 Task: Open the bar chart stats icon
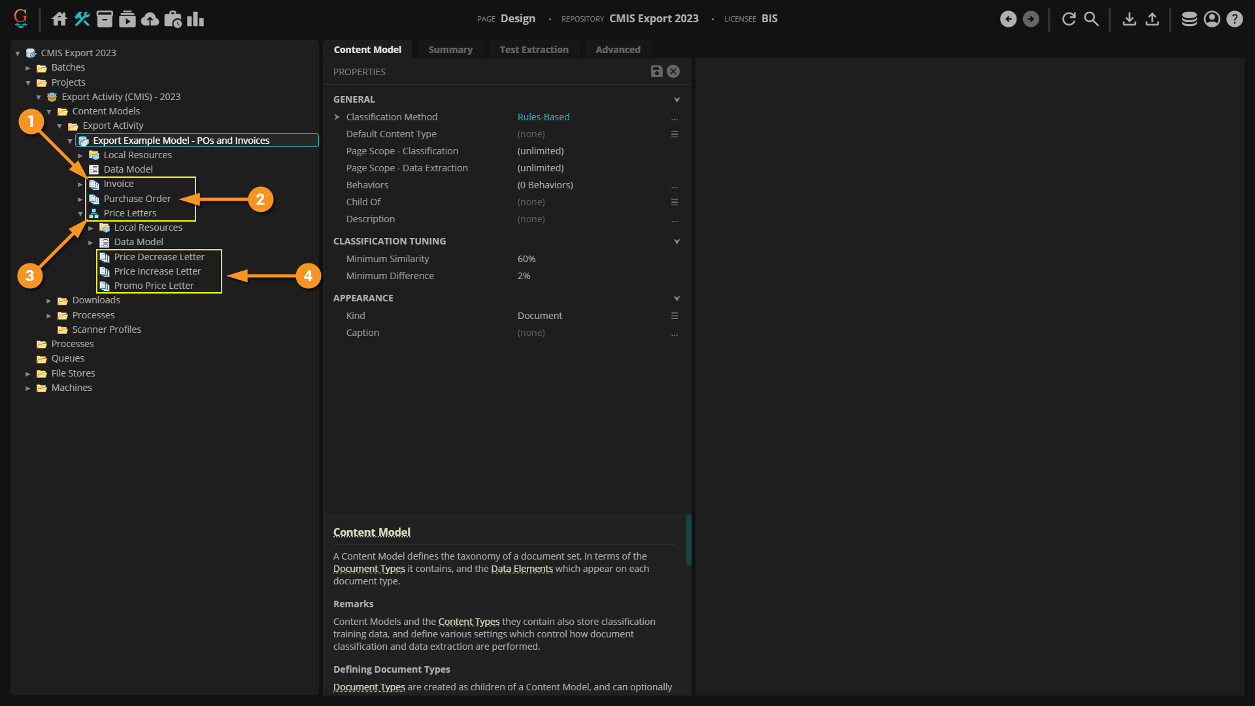tap(195, 19)
